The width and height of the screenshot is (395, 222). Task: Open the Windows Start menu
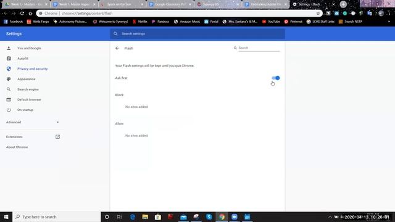click(x=6, y=216)
